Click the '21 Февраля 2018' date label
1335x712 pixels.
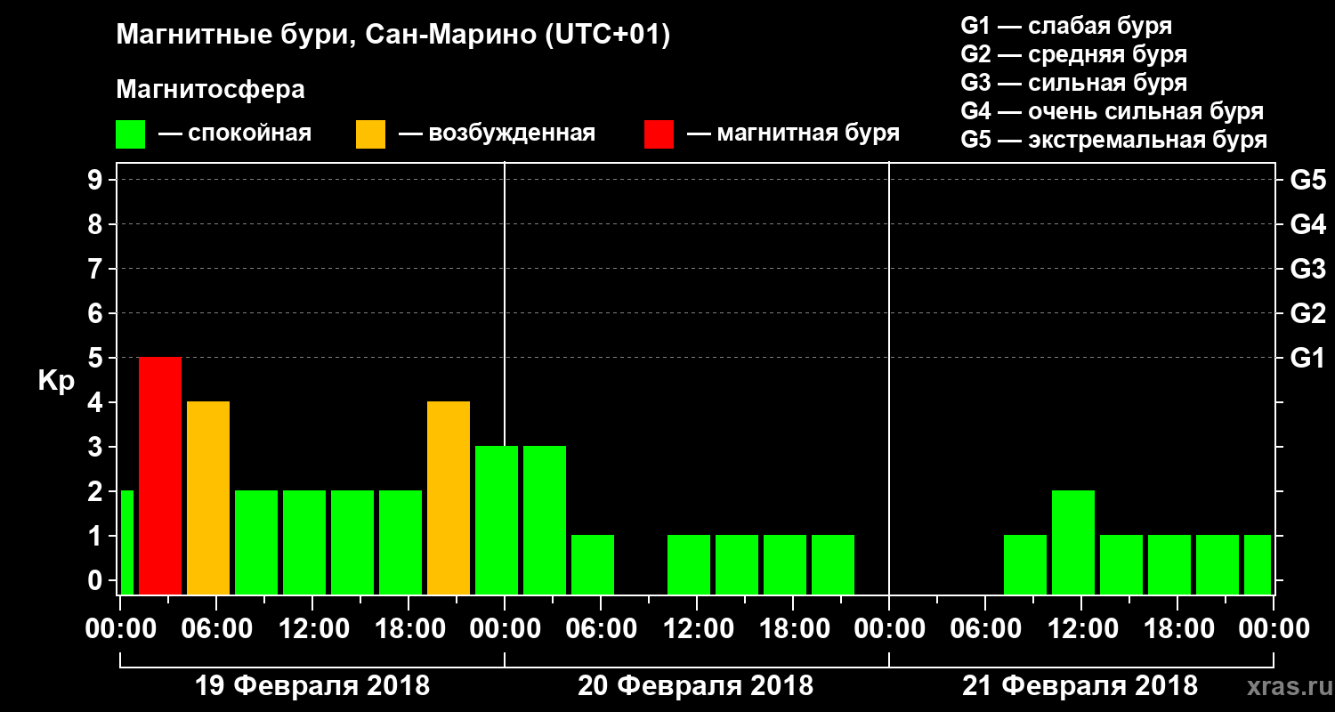click(x=1080, y=686)
